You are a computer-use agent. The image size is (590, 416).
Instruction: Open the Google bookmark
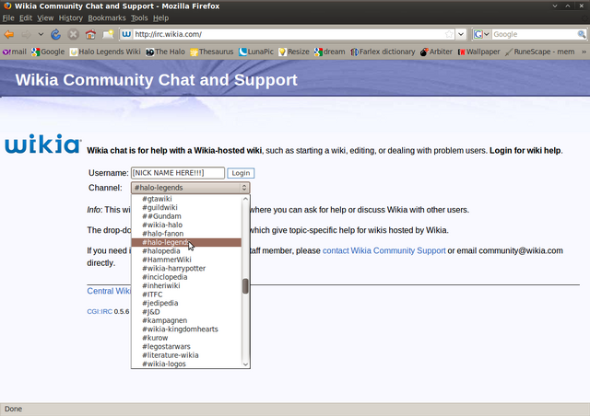(x=48, y=52)
